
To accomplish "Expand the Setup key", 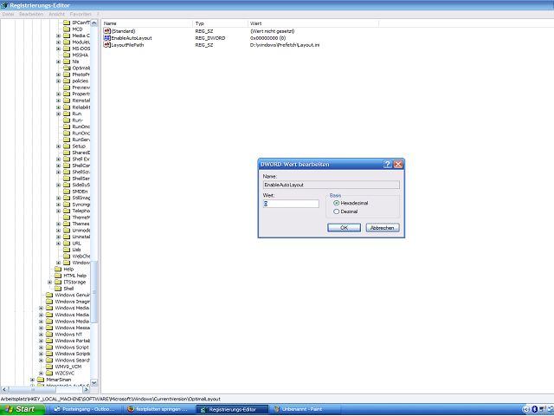I will (x=58, y=146).
